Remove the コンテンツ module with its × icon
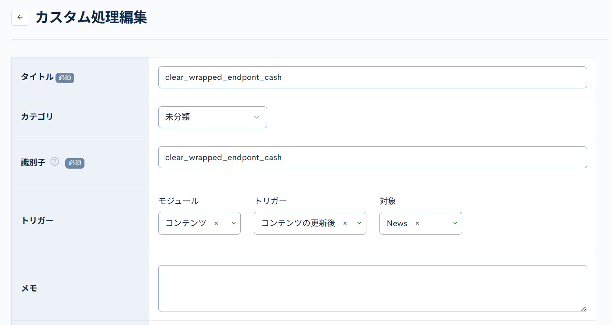The height and width of the screenshot is (325, 612). point(217,223)
